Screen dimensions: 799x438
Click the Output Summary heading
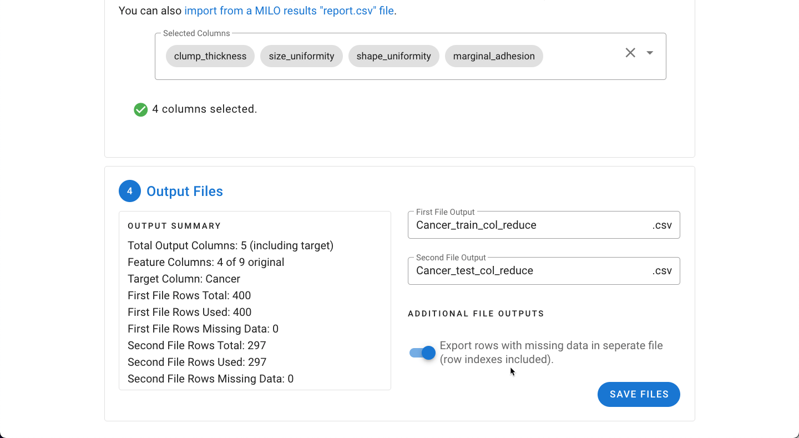click(x=174, y=226)
